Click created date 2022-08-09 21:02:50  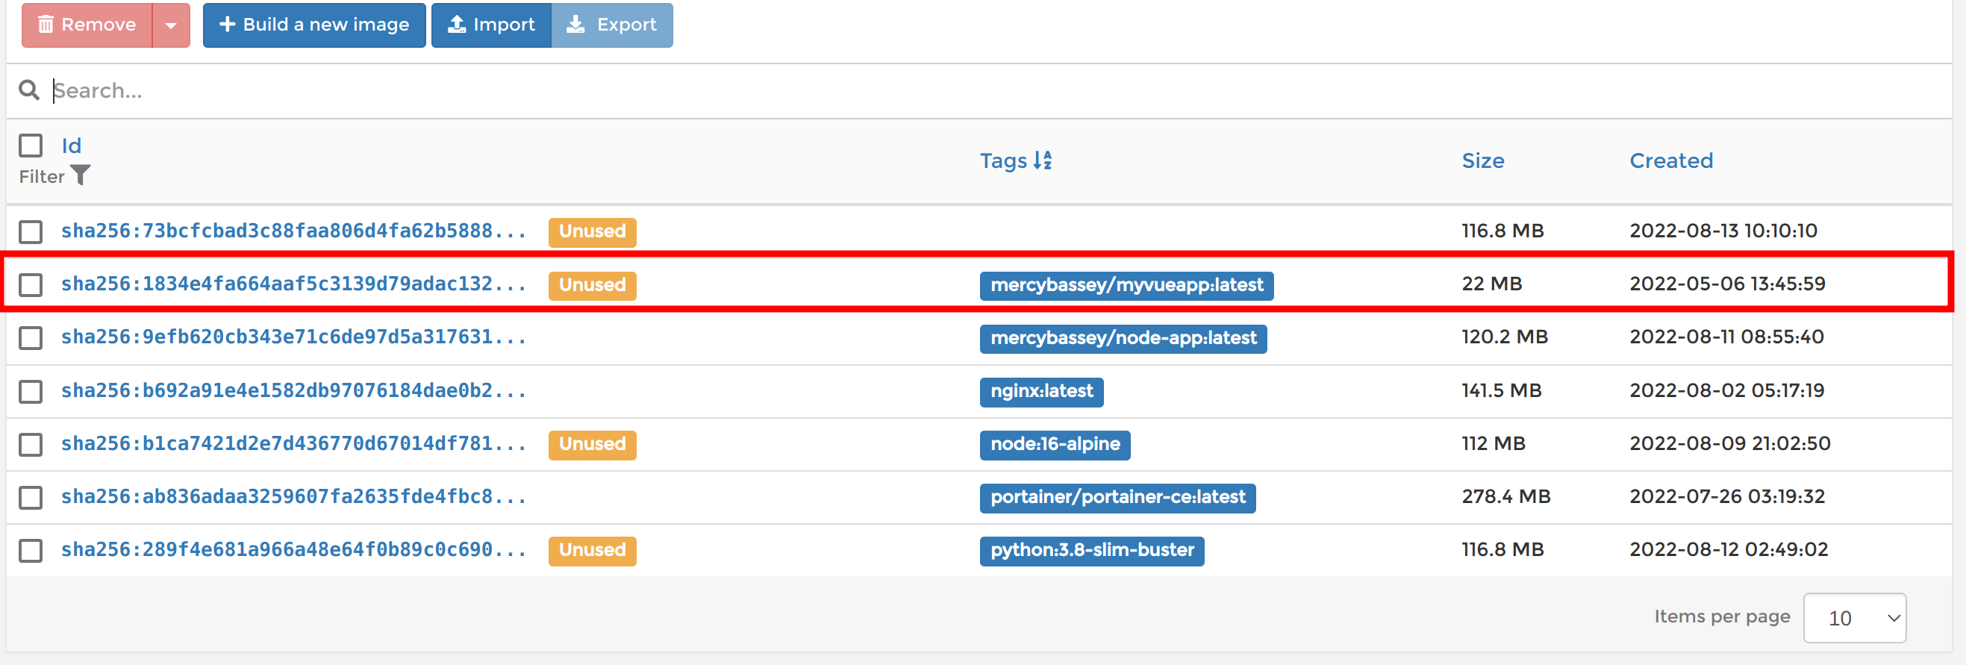[x=1729, y=443]
